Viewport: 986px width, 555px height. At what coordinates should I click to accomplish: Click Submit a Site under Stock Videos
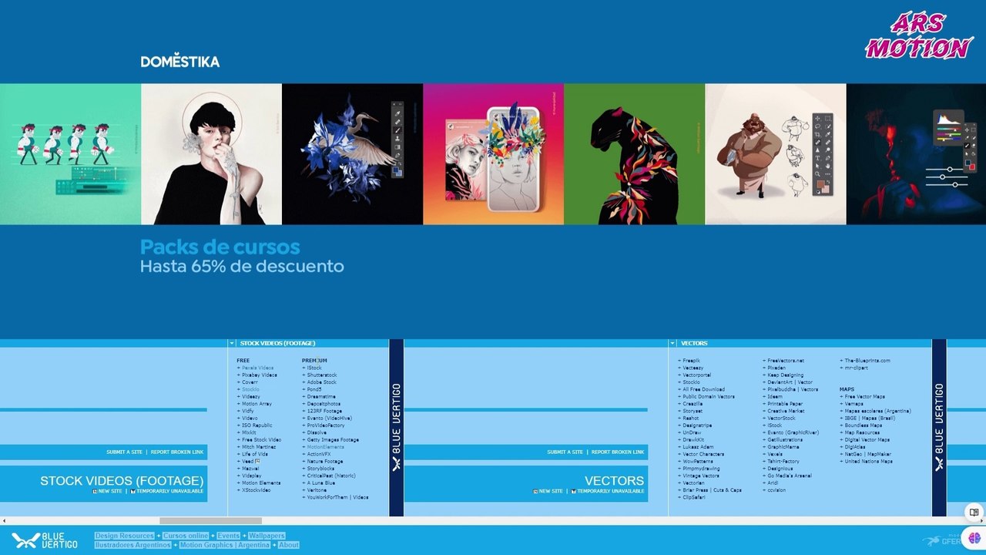pos(124,452)
